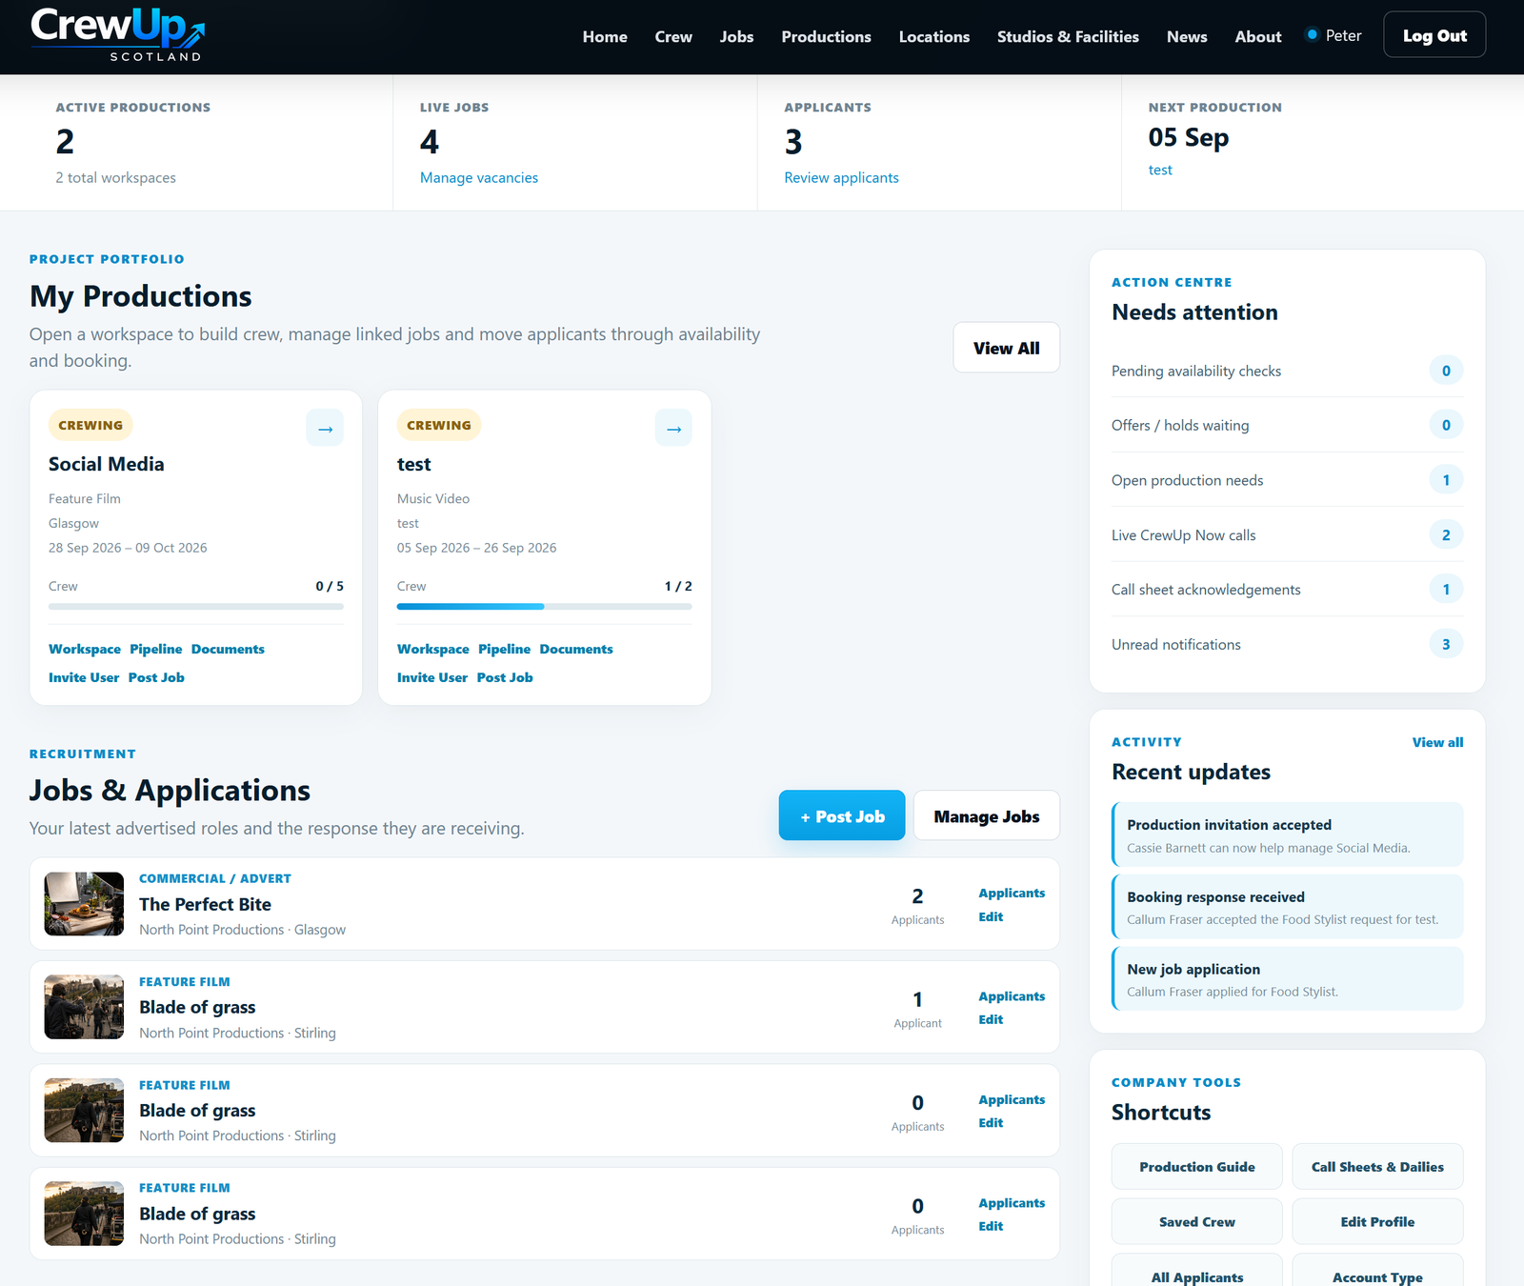Viewport: 1524px width, 1286px height.
Task: Open the Studios & Facilities nav item
Action: tap(1068, 36)
